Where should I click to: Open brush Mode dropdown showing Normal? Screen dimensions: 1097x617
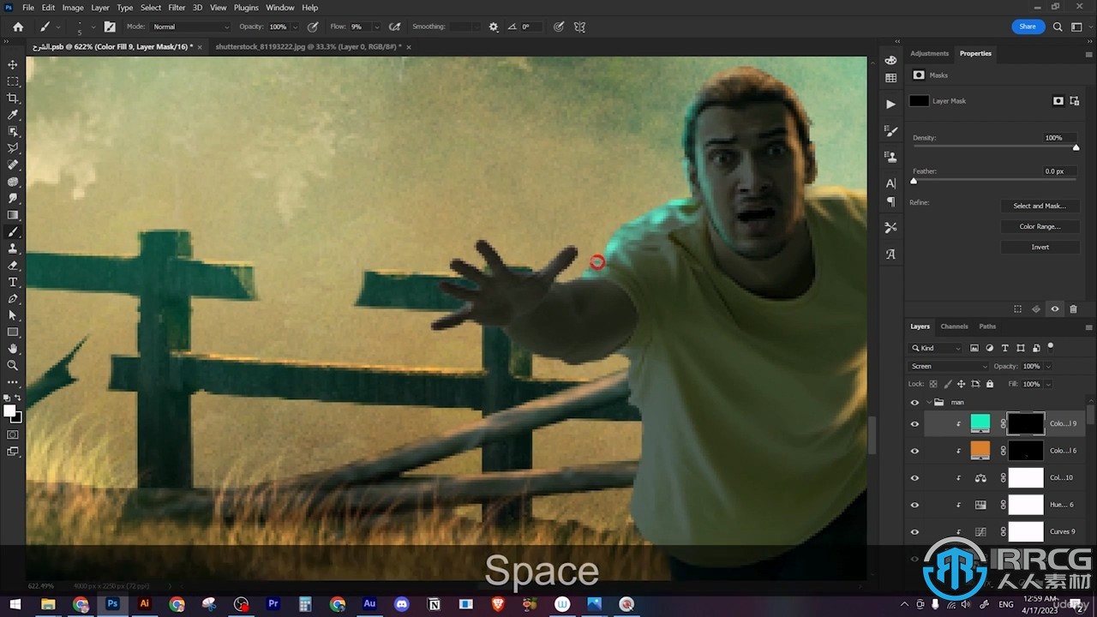pyautogui.click(x=191, y=27)
